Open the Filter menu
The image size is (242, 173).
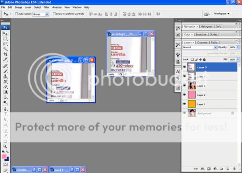(47, 7)
